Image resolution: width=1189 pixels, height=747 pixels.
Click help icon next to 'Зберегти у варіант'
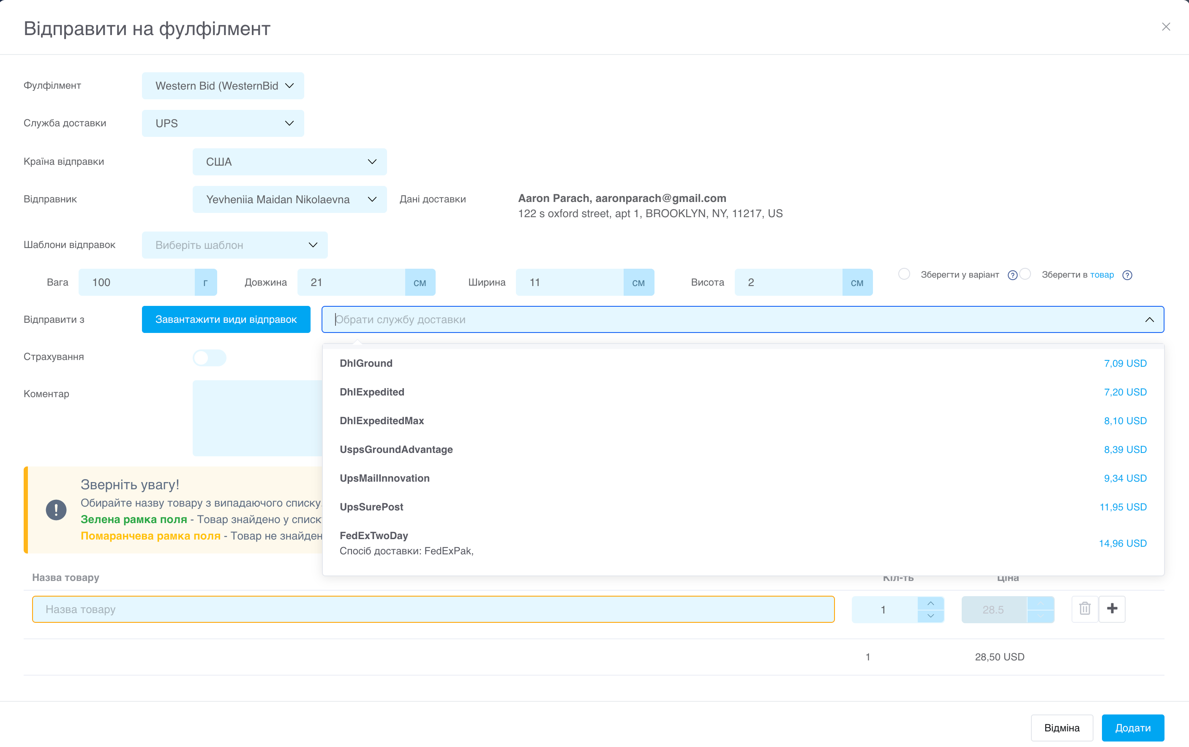tap(1012, 275)
